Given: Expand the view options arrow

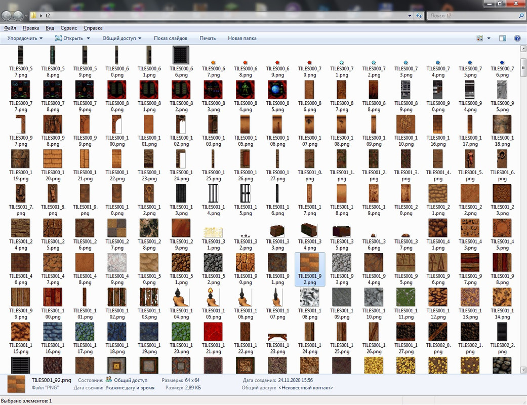Looking at the screenshot, I should pyautogui.click(x=489, y=38).
